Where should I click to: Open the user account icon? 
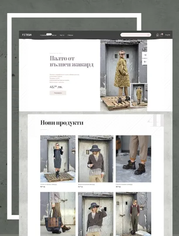157,35
